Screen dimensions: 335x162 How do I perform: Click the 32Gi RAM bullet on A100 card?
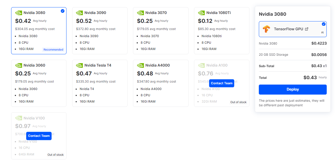pyautogui.click(x=209, y=101)
